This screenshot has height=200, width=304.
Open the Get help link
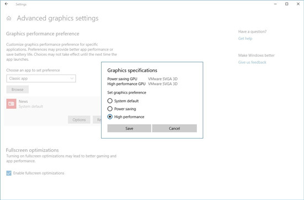point(245,38)
